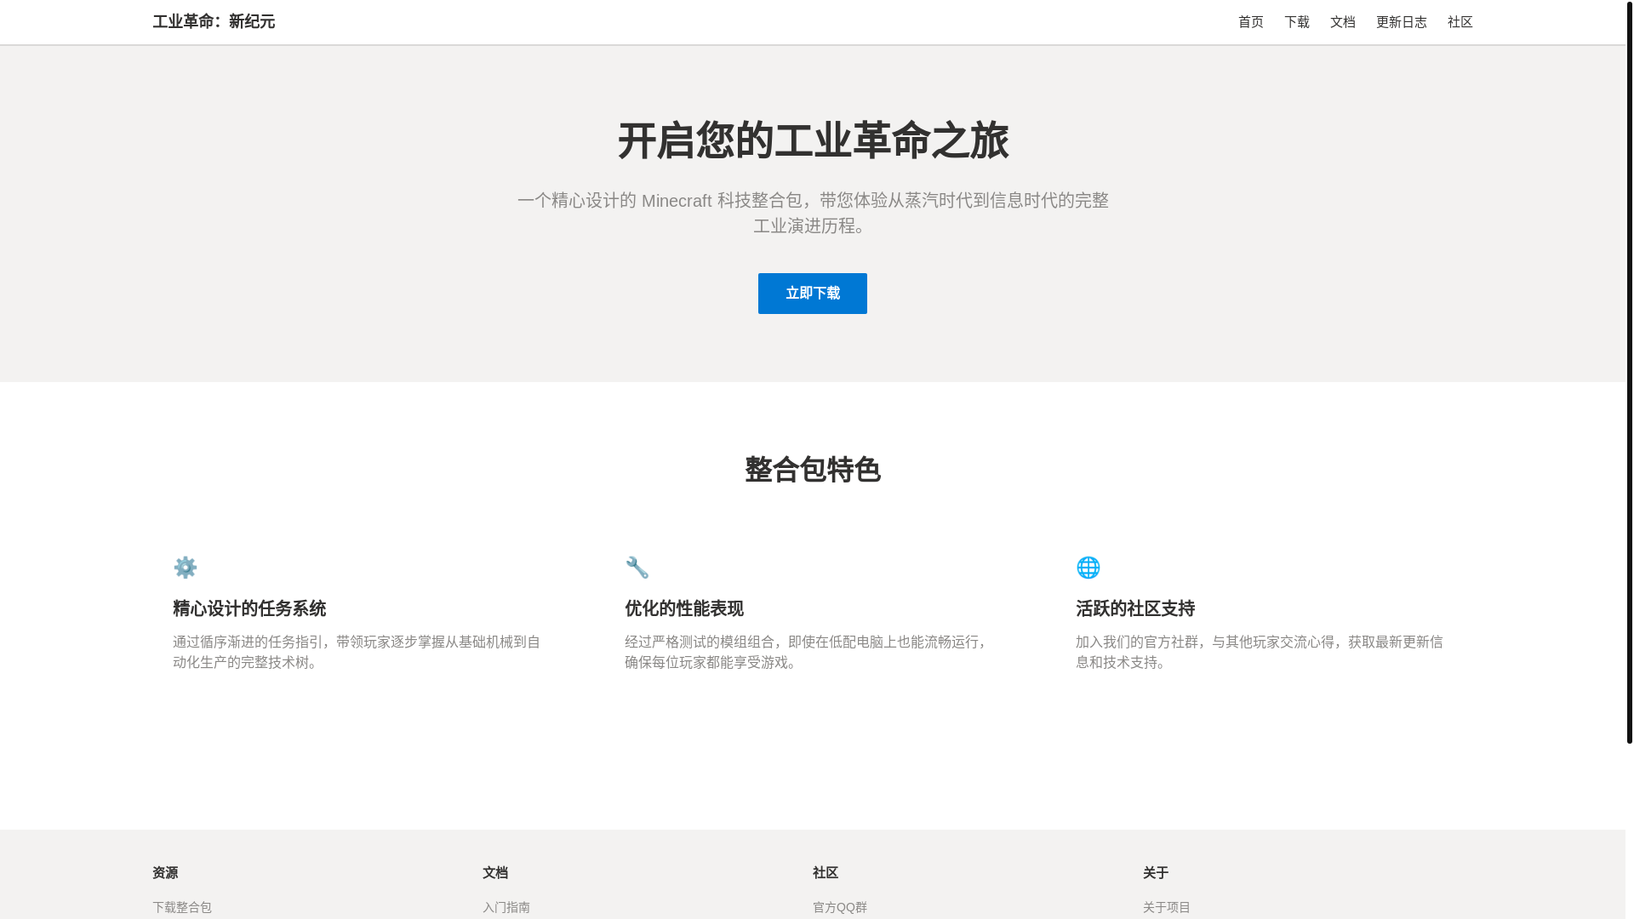Click the heading 开启您的工业革命之旅
This screenshot has width=1634, height=919.
813,141
